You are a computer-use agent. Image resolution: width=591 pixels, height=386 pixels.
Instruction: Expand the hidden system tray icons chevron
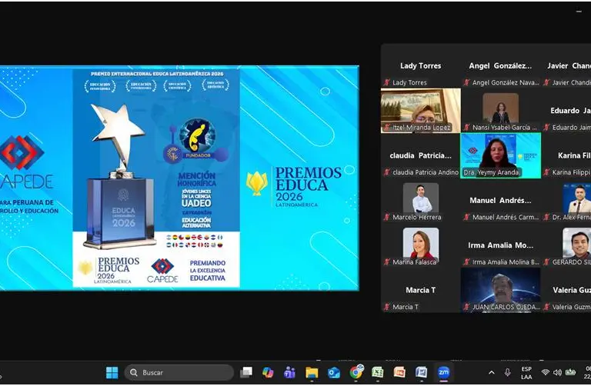click(492, 373)
